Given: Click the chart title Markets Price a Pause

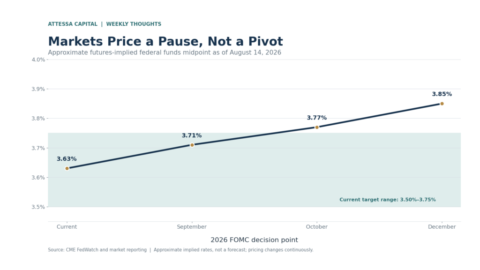Looking at the screenshot, I should [x=165, y=41].
